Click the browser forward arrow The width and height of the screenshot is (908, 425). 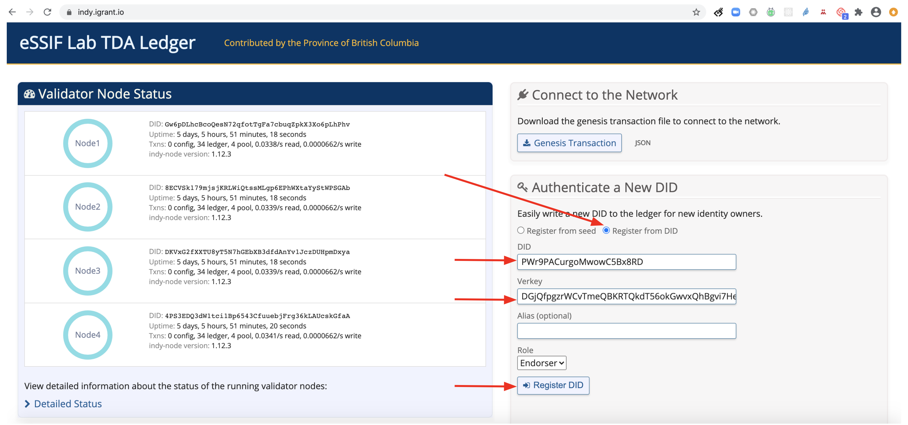pyautogui.click(x=30, y=12)
